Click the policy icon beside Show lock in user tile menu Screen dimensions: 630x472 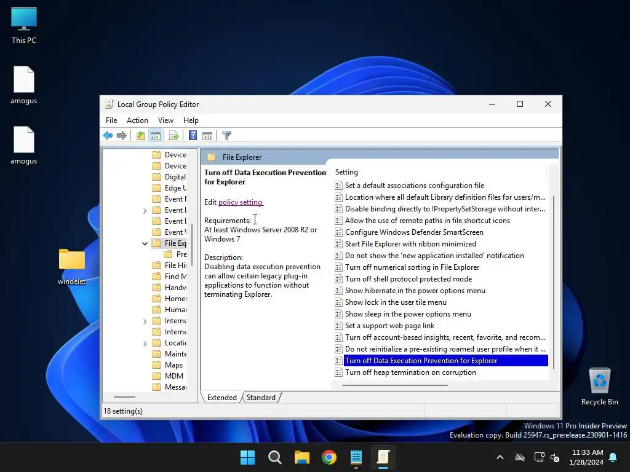[x=339, y=302]
